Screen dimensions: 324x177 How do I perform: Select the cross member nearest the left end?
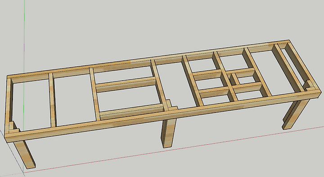pos(53,100)
